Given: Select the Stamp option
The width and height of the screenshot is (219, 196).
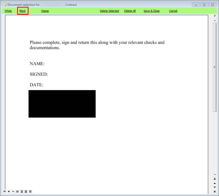Looking at the screenshot, I should tap(45, 11).
